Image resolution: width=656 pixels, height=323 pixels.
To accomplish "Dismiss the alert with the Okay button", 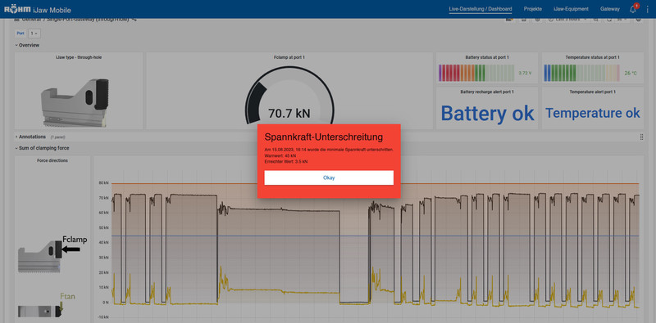I will [329, 177].
